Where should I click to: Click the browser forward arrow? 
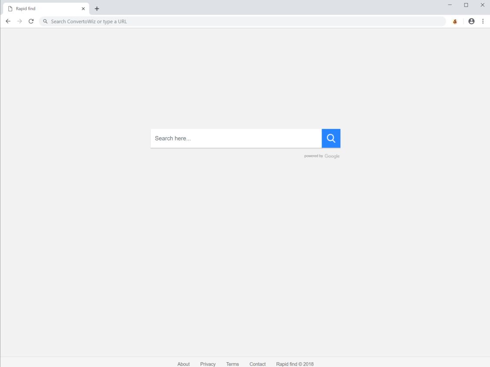coord(20,21)
